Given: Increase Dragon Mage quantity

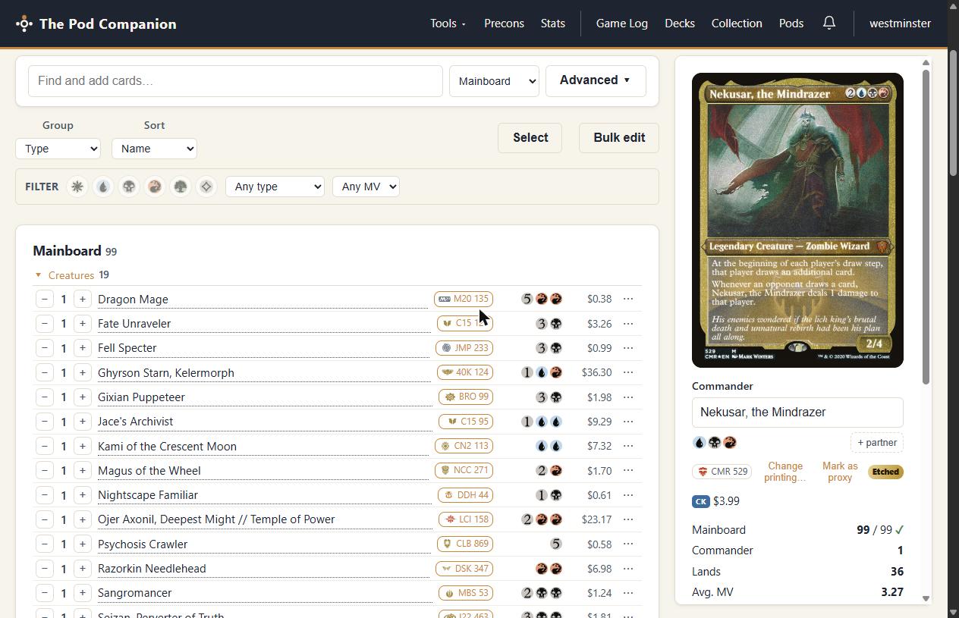Looking at the screenshot, I should [x=83, y=299].
